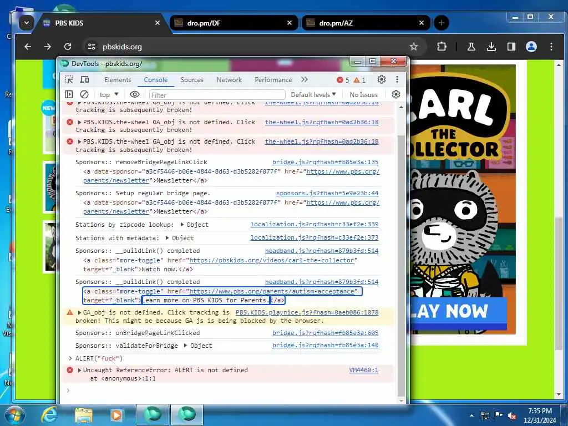View site information icon in the address bar

92,47
